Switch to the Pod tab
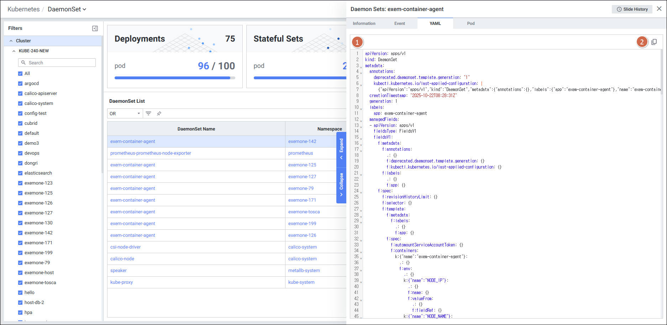This screenshot has width=667, height=325. 471,23
